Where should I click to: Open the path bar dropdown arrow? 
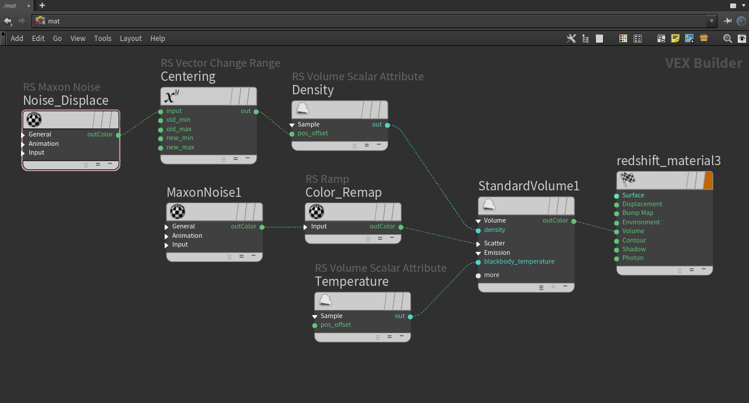712,21
